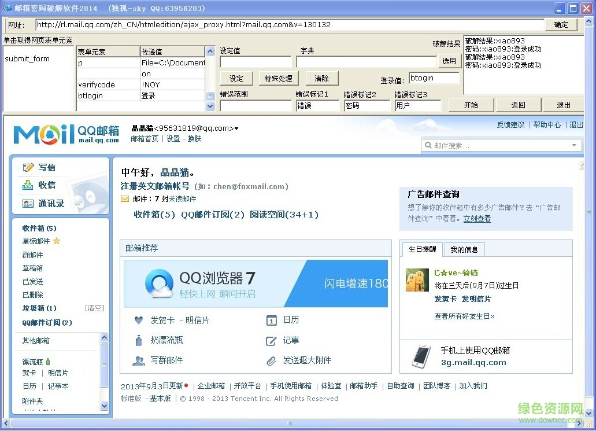Click inside the 网址 URL input field
596x431 pixels.
pyautogui.click(x=231, y=25)
